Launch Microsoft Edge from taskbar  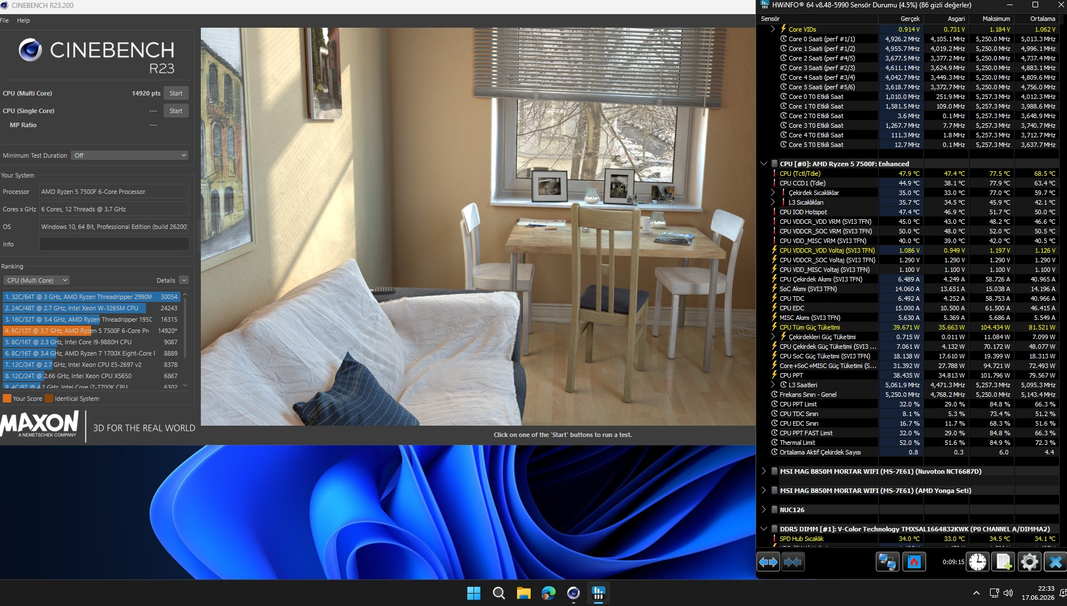pyautogui.click(x=548, y=593)
